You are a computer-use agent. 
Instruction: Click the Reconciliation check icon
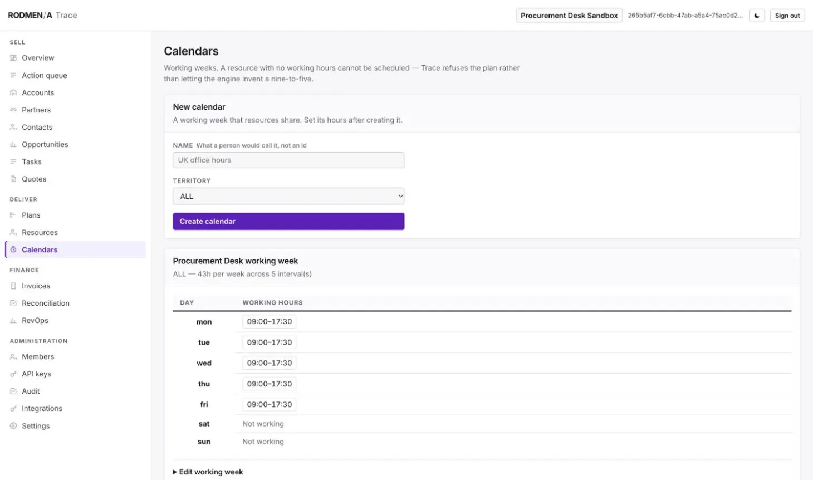pos(13,303)
